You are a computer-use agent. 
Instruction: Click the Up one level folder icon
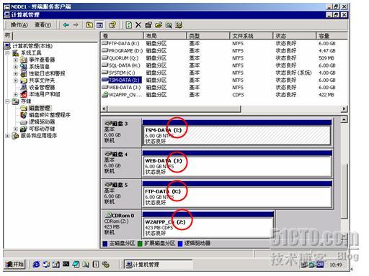click(89, 24)
